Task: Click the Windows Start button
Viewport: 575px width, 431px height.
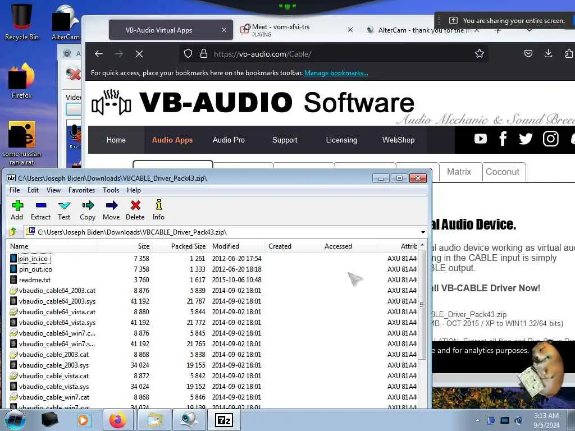Action: [15, 420]
